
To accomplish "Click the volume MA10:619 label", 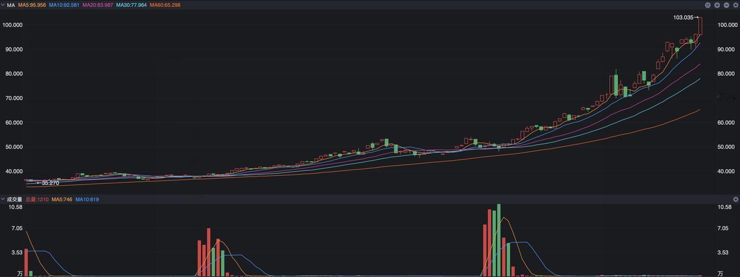I will (88, 199).
